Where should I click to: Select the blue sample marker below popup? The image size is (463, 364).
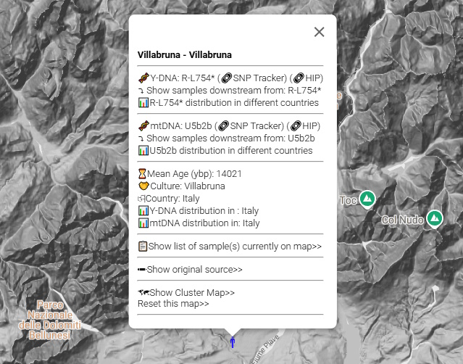coord(233,342)
